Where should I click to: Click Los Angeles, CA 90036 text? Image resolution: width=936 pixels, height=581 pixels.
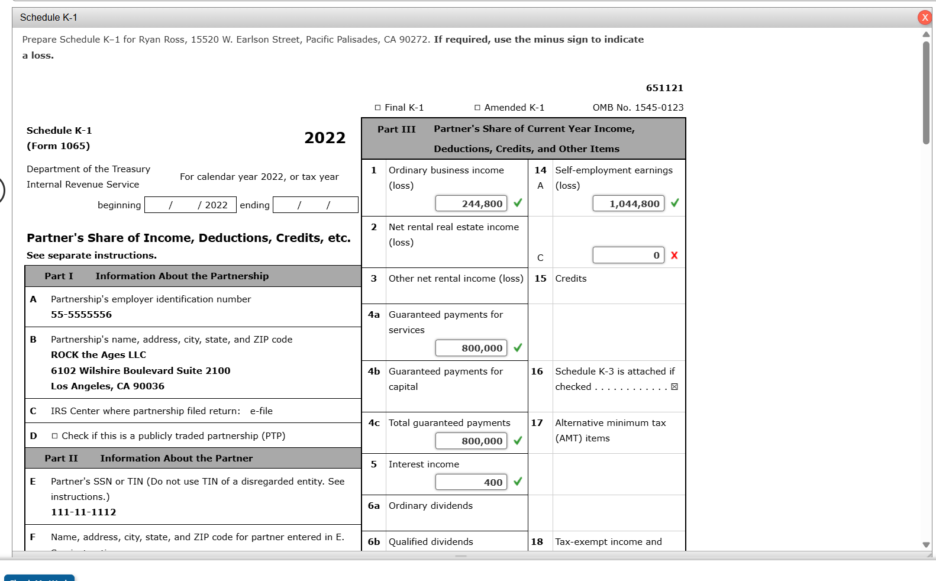(108, 386)
